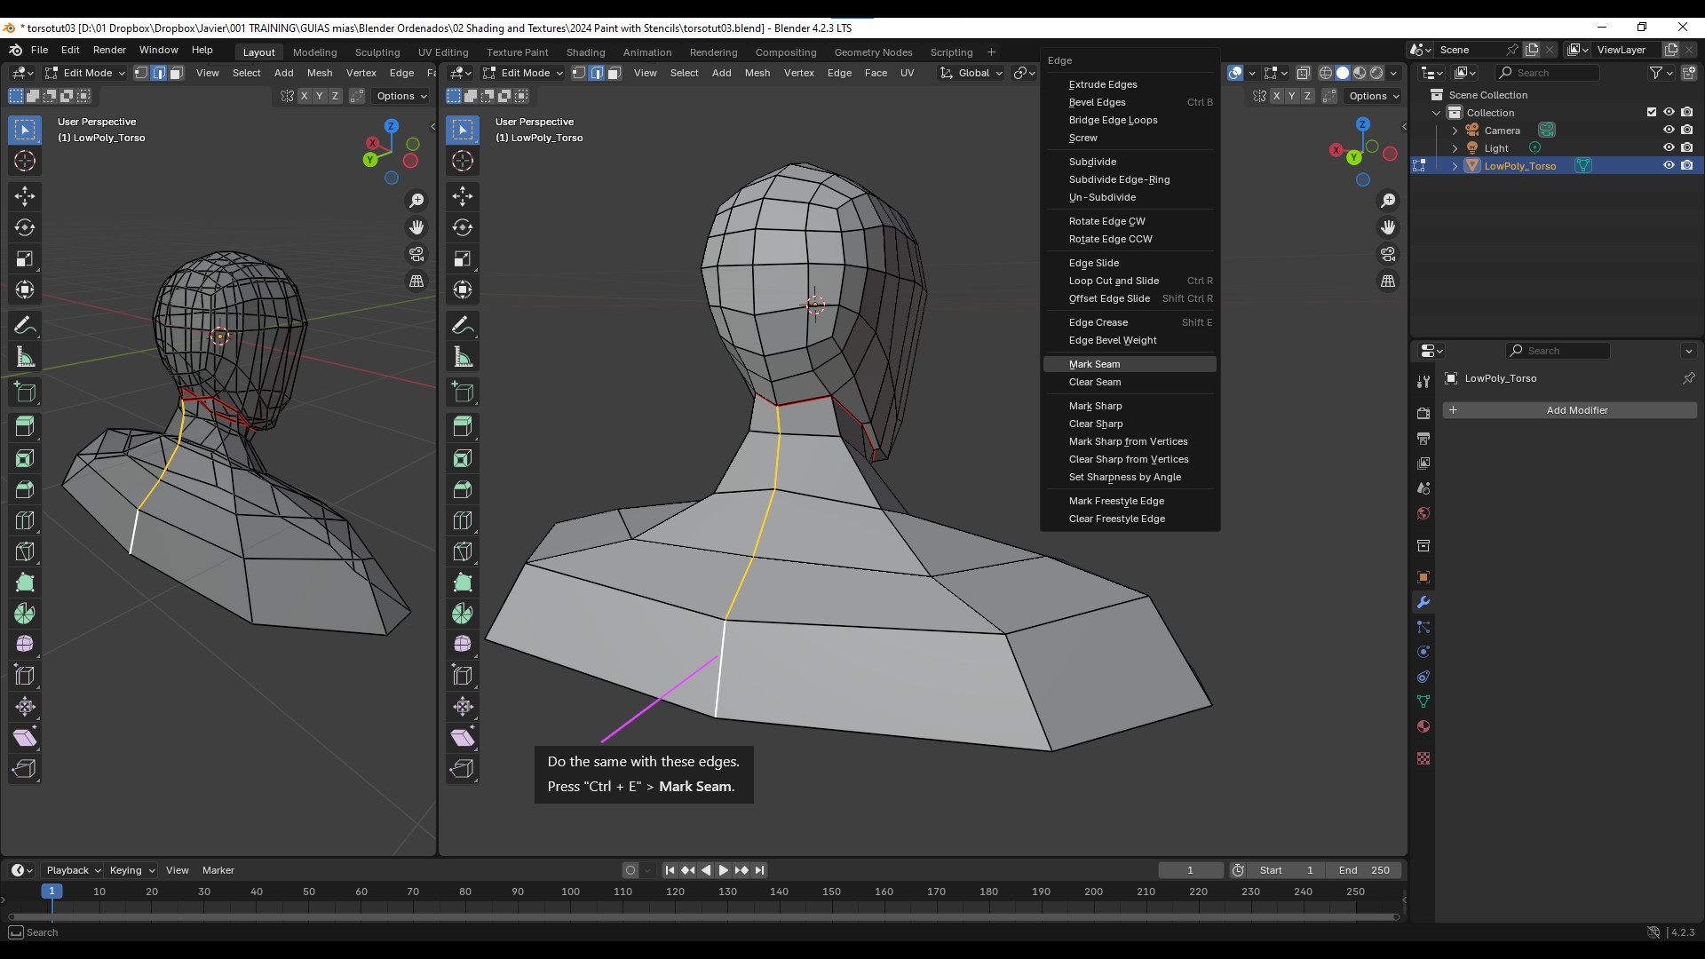The width and height of the screenshot is (1705, 959).
Task: Hide Light in viewport via eye icon
Action: pyautogui.click(x=1669, y=148)
